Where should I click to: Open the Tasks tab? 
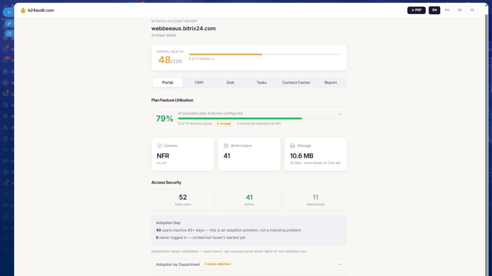[261, 83]
